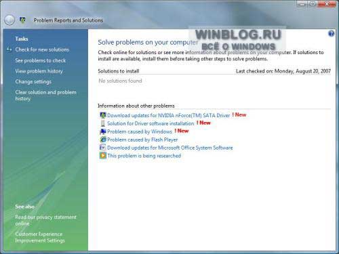Open Read our privacy statement online
The image size is (339, 254).
click(x=45, y=220)
